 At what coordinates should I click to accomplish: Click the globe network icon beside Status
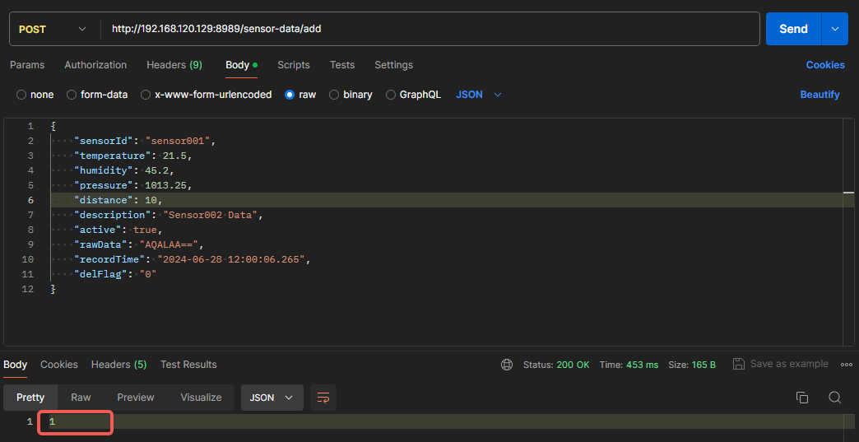(507, 365)
